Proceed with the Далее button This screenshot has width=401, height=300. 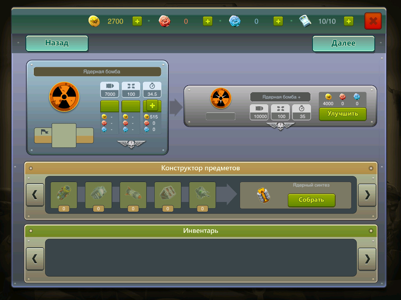pos(343,43)
